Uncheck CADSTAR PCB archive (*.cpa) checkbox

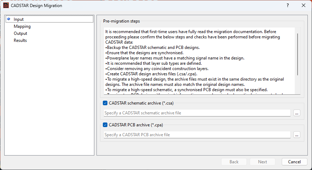pyautogui.click(x=105, y=125)
